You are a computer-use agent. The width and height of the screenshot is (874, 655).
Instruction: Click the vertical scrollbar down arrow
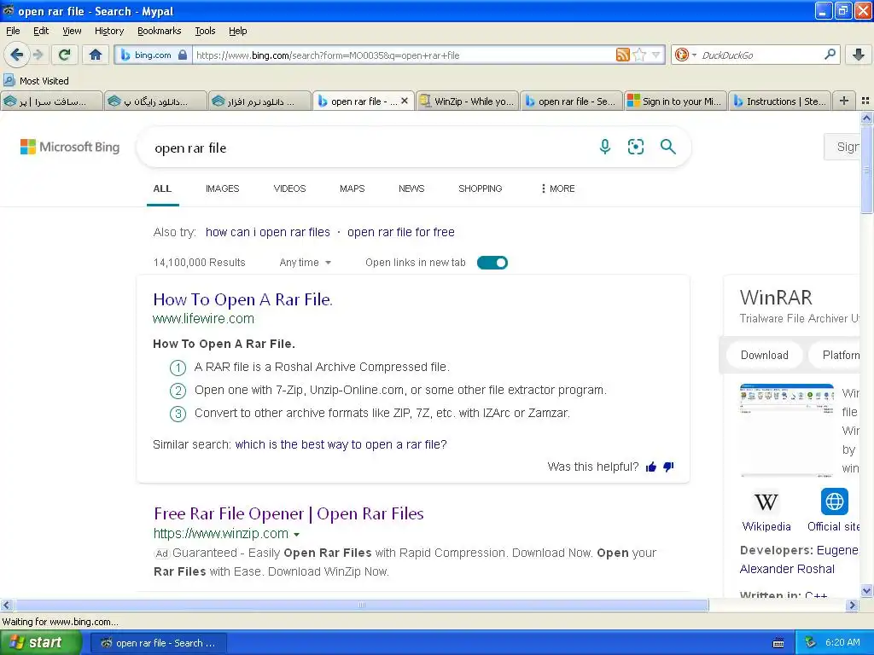pyautogui.click(x=866, y=591)
